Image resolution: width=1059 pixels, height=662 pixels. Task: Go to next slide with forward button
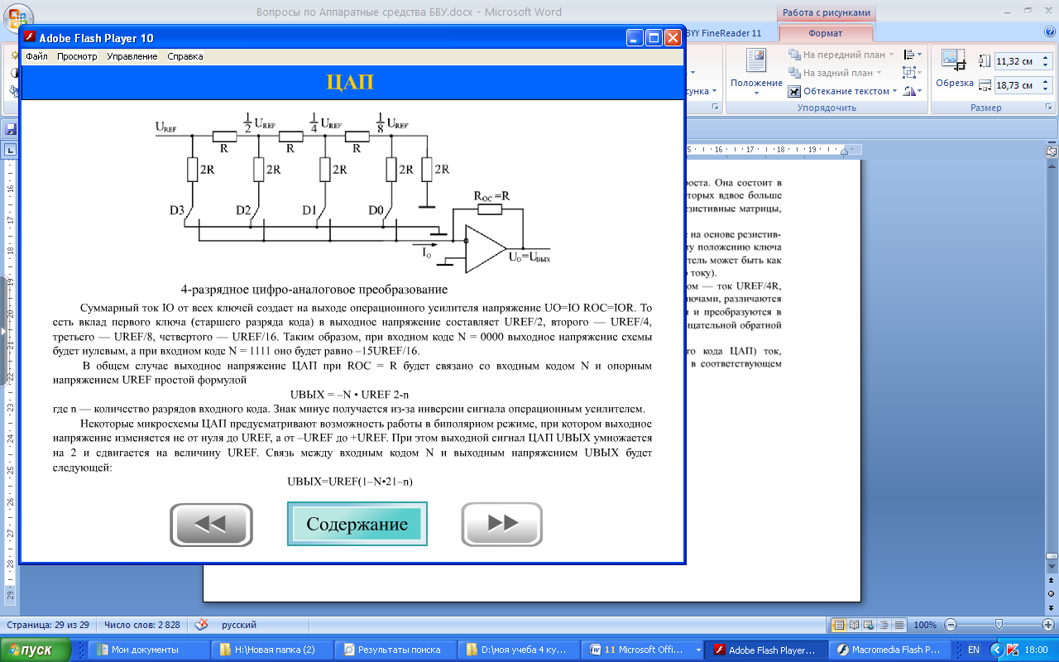[x=501, y=525]
